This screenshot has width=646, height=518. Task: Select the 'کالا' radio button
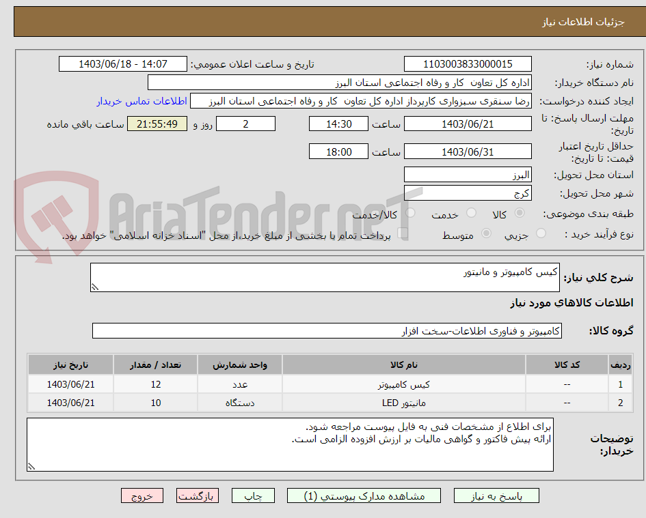pos(520,213)
